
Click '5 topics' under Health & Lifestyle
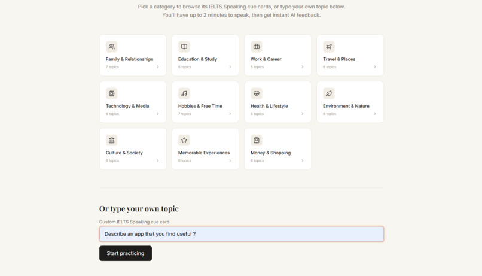257,114
